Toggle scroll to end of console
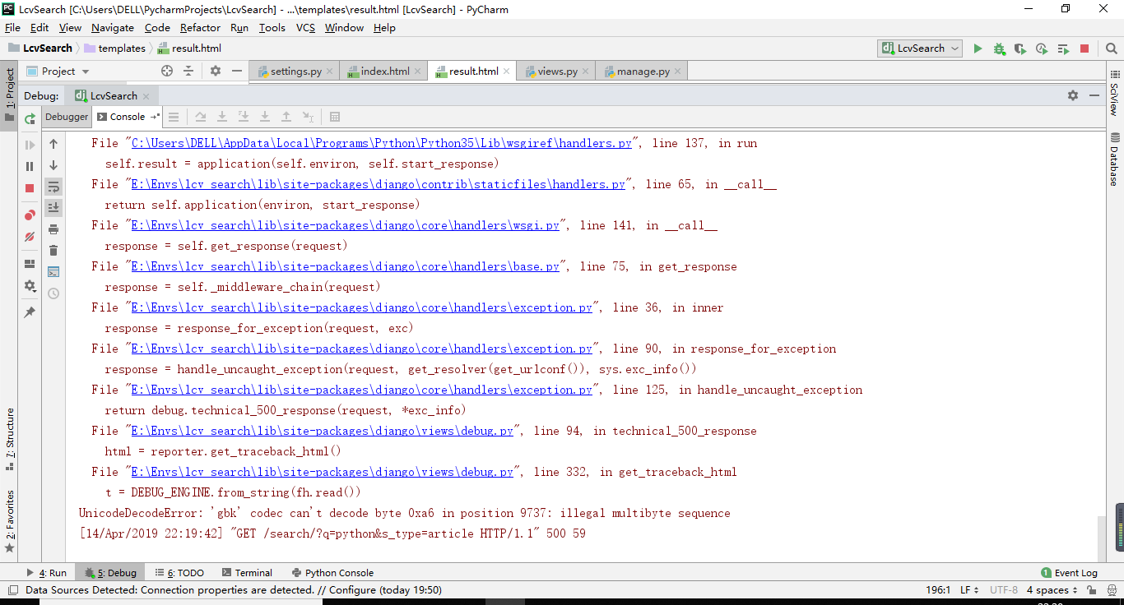The height and width of the screenshot is (605, 1124). [x=53, y=208]
